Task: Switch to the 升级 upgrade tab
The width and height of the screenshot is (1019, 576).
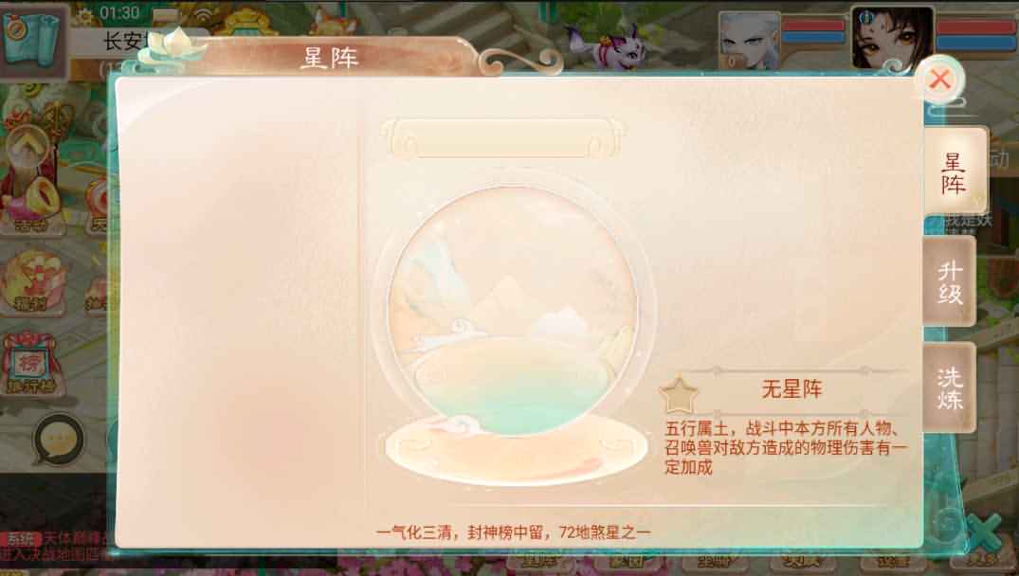Action: point(950,281)
